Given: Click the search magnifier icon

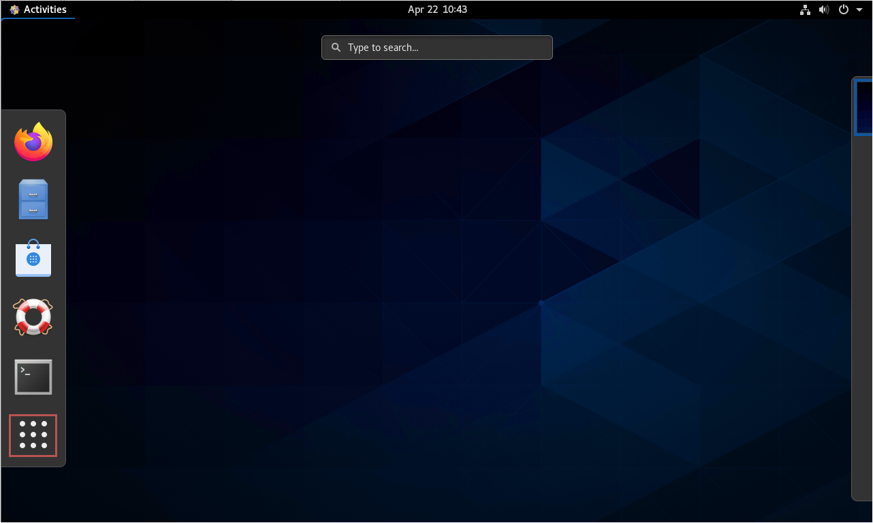Looking at the screenshot, I should [x=336, y=48].
